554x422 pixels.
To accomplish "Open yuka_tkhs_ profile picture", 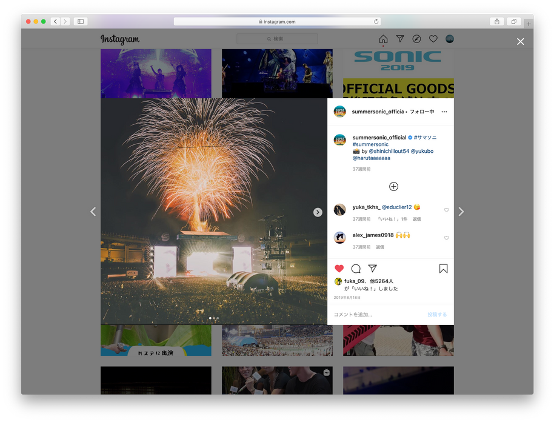I will pos(340,210).
